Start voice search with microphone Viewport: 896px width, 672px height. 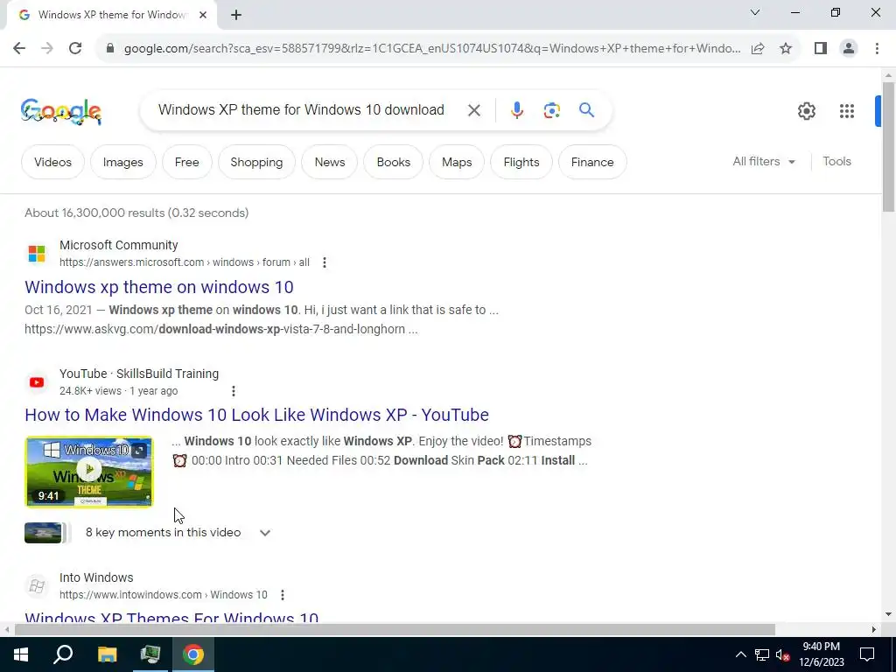(516, 109)
